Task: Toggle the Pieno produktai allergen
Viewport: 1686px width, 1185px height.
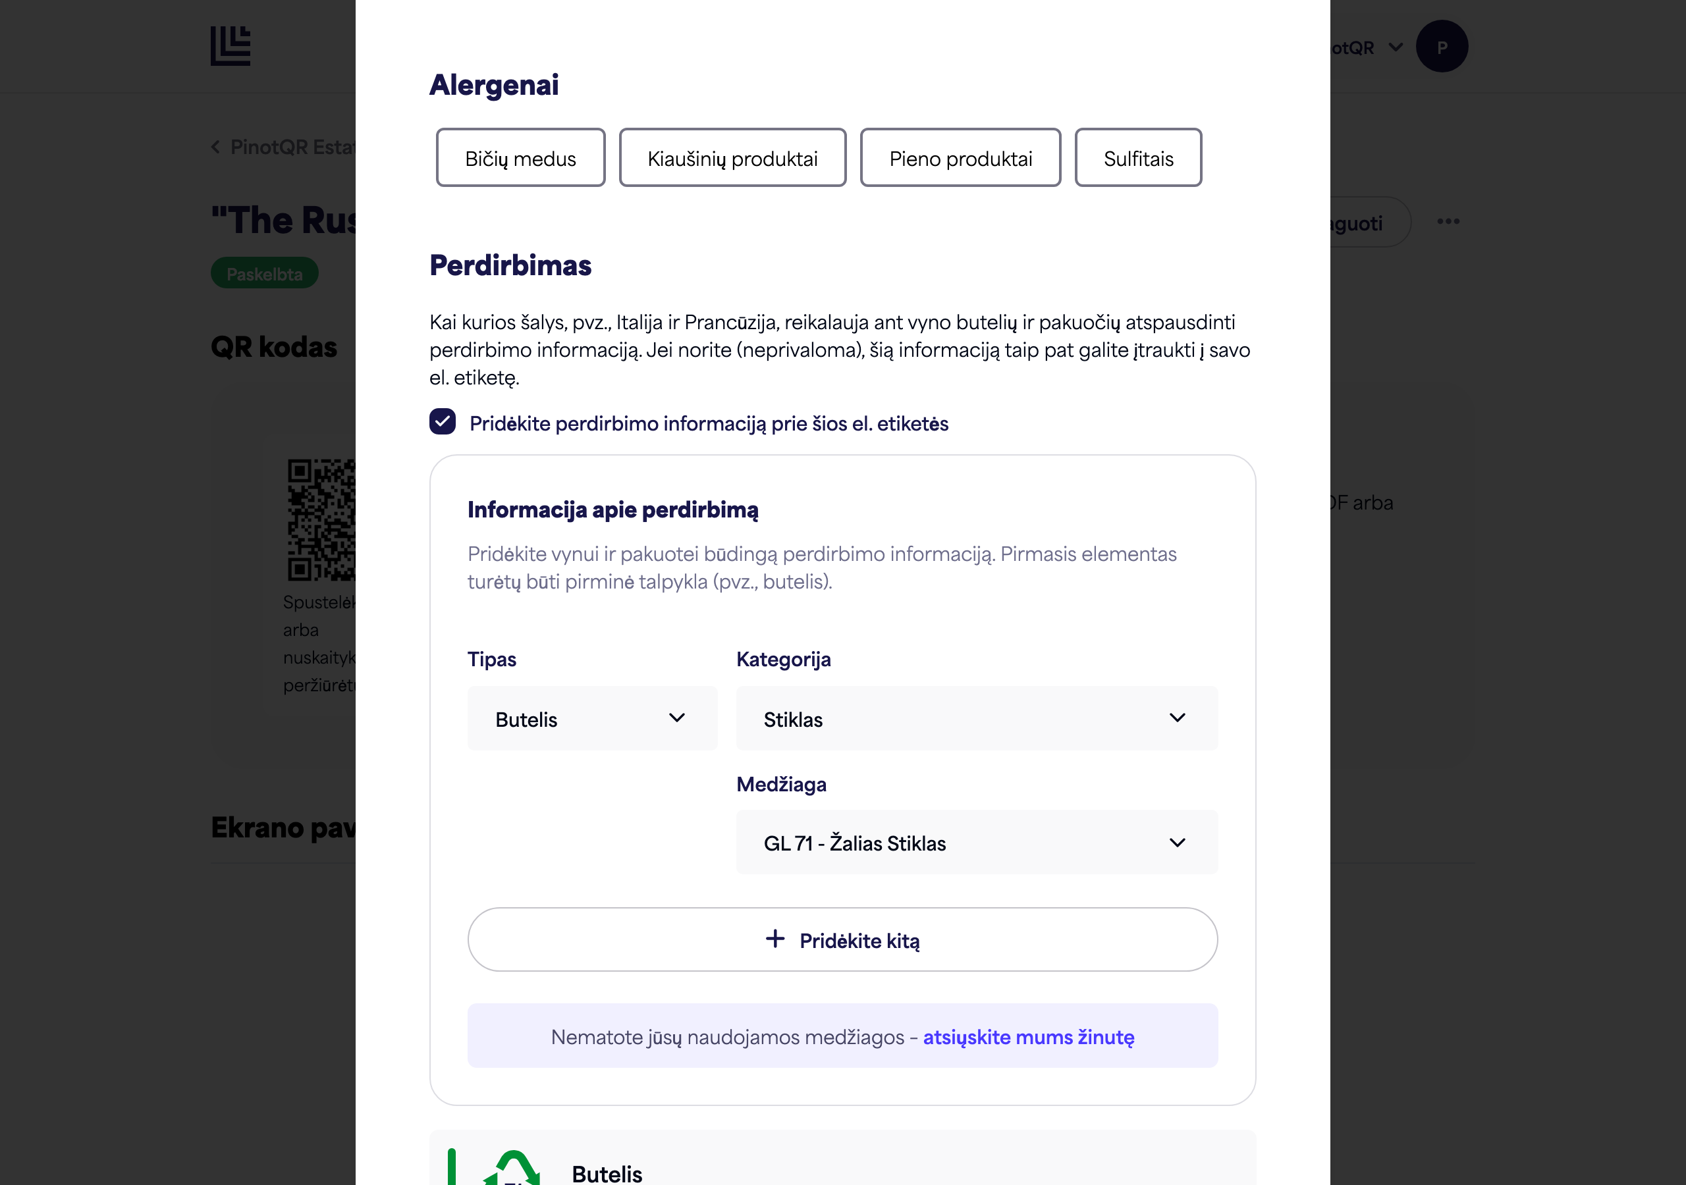Action: click(x=960, y=158)
